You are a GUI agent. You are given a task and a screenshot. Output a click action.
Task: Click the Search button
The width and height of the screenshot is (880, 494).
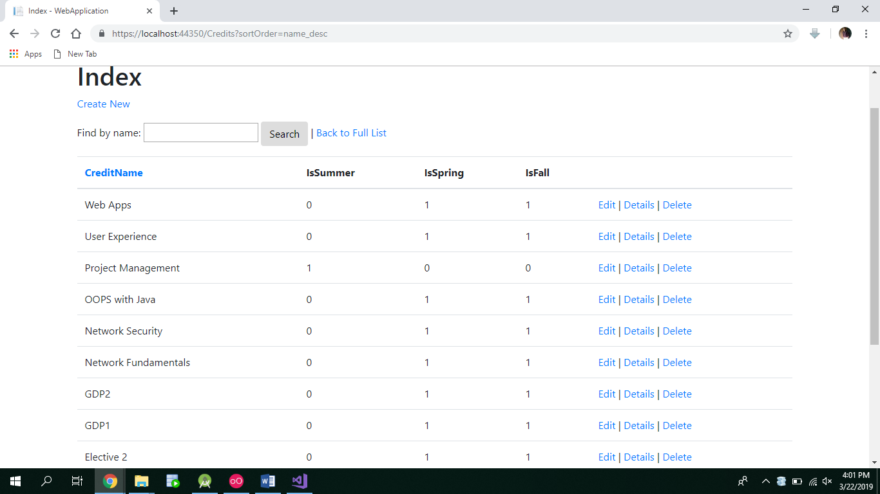[284, 134]
